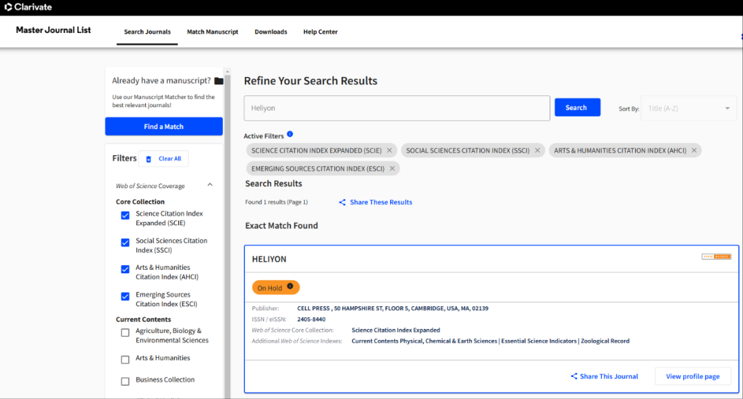Click Science Citation Index Expanded in journal card
Image resolution: width=743 pixels, height=399 pixels.
coord(396,330)
